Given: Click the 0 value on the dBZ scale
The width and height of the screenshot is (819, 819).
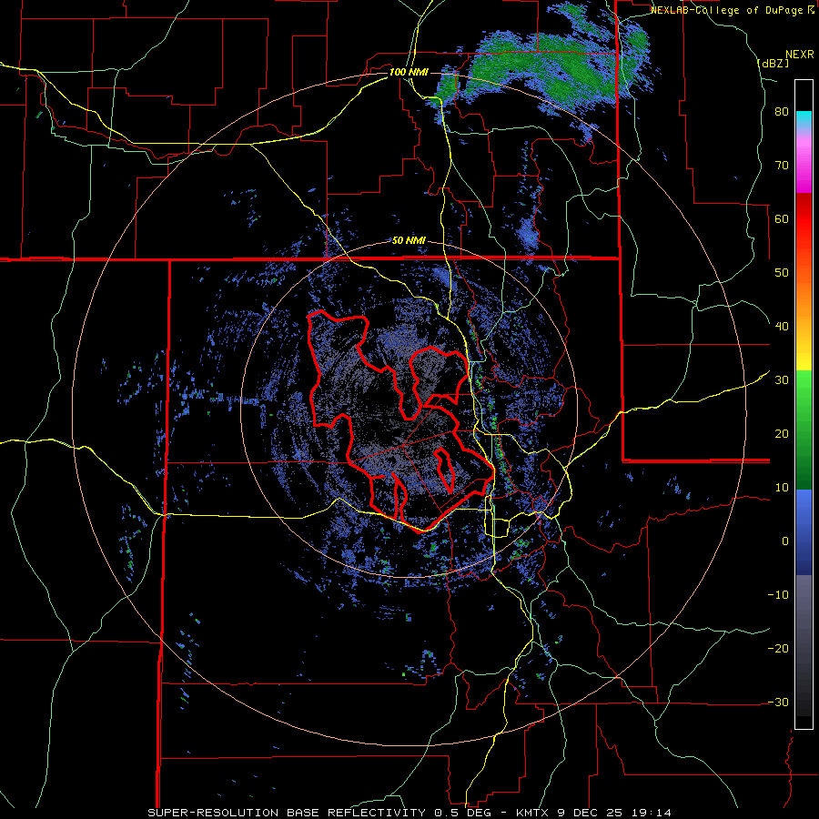Looking at the screenshot, I should click(785, 541).
